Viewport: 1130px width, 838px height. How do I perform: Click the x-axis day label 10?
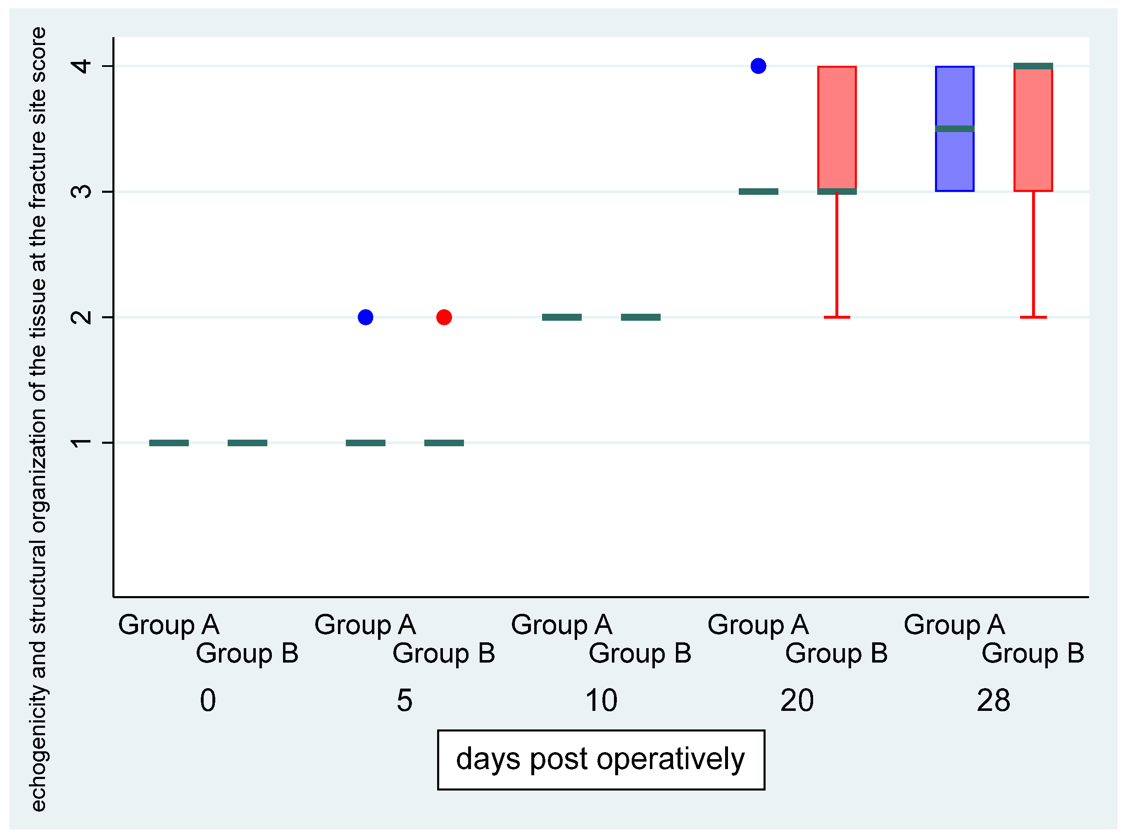(601, 701)
